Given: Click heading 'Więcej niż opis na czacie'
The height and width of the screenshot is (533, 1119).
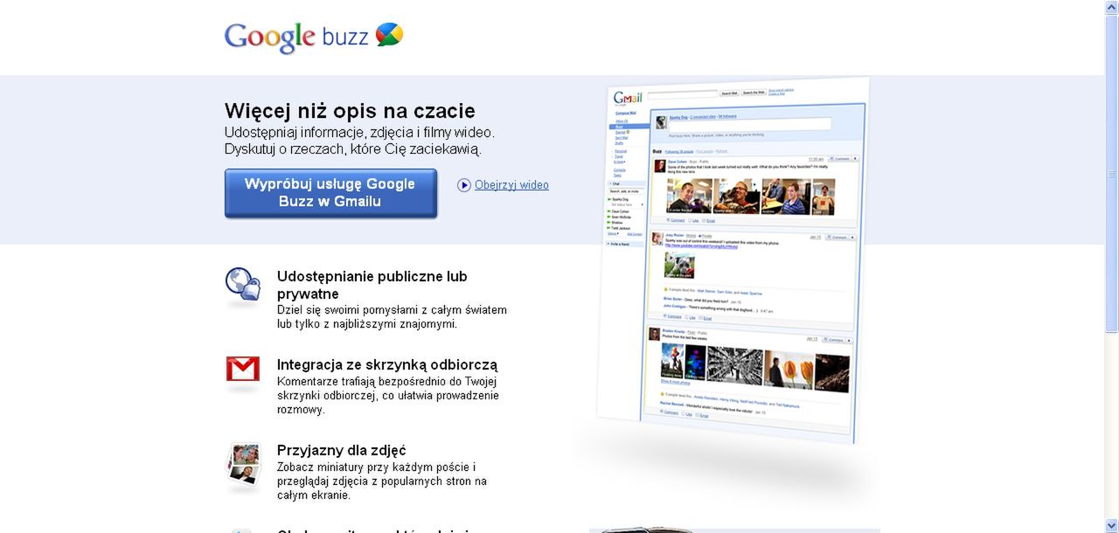Looking at the screenshot, I should click(x=350, y=111).
